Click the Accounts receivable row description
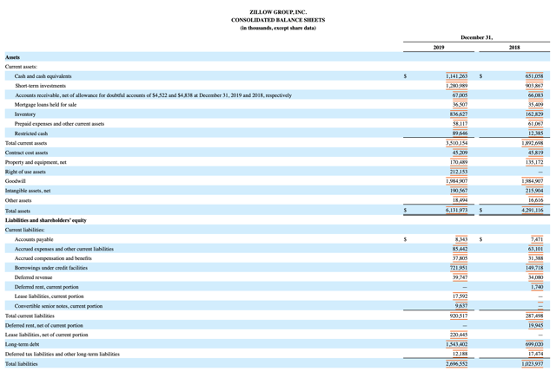This screenshot has height=371, width=556. 153,95
